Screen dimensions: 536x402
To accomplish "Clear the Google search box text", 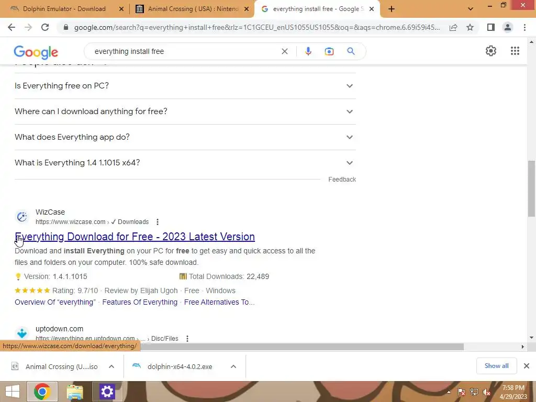I will pos(284,51).
